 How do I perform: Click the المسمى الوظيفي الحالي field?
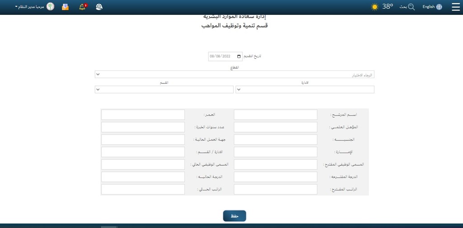point(143,164)
